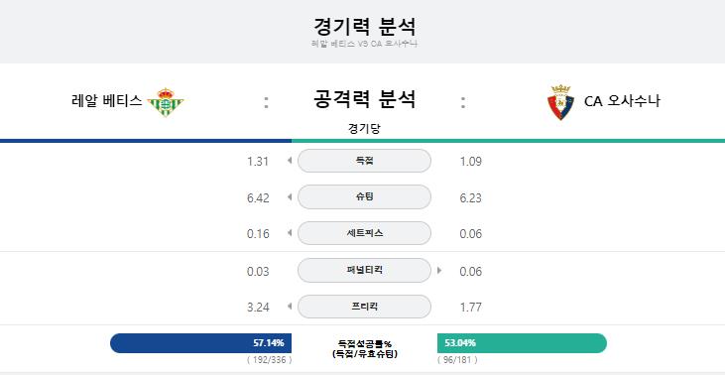The width and height of the screenshot is (725, 375).
Task: Click left arrow beside 세트피스 pill
Action: click(290, 233)
